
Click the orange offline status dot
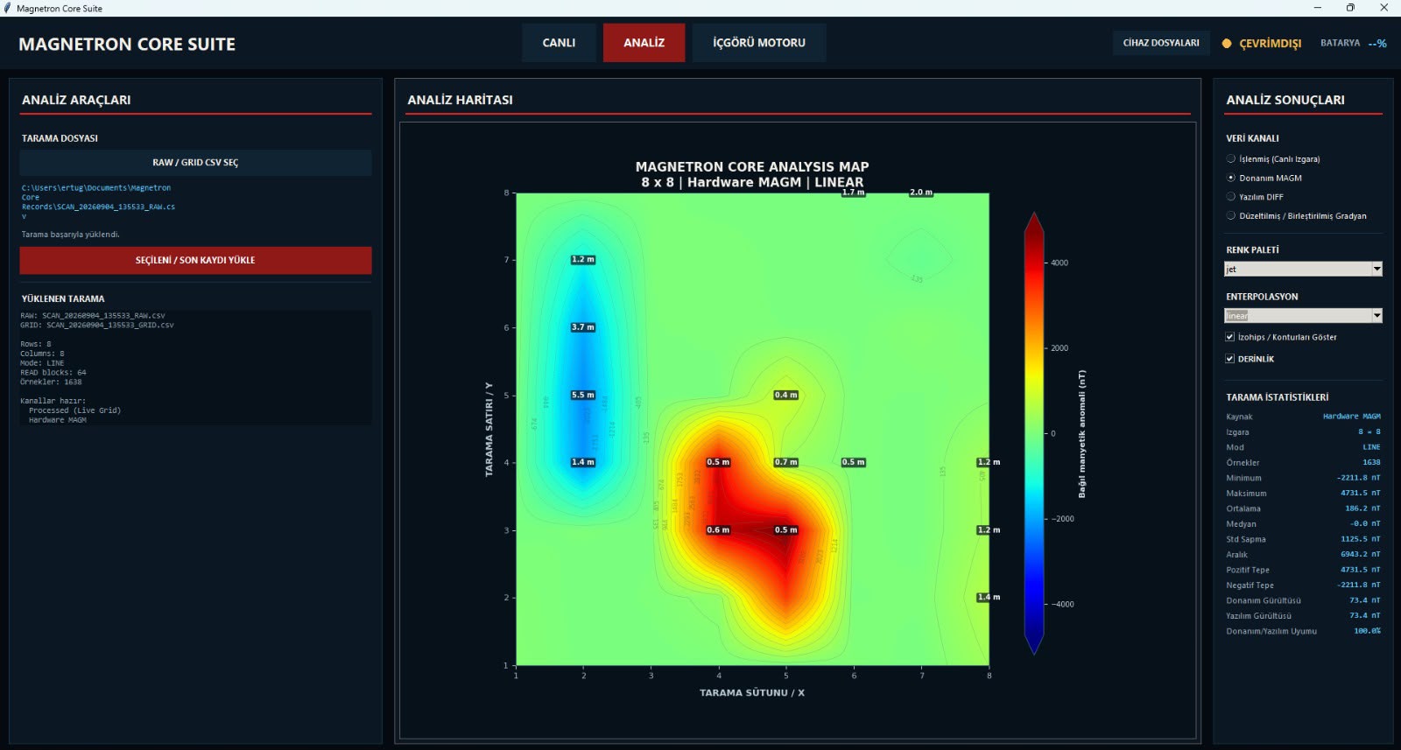pyautogui.click(x=1227, y=43)
